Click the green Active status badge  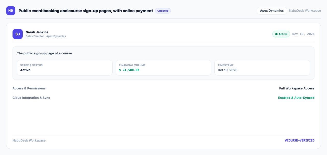281,34
